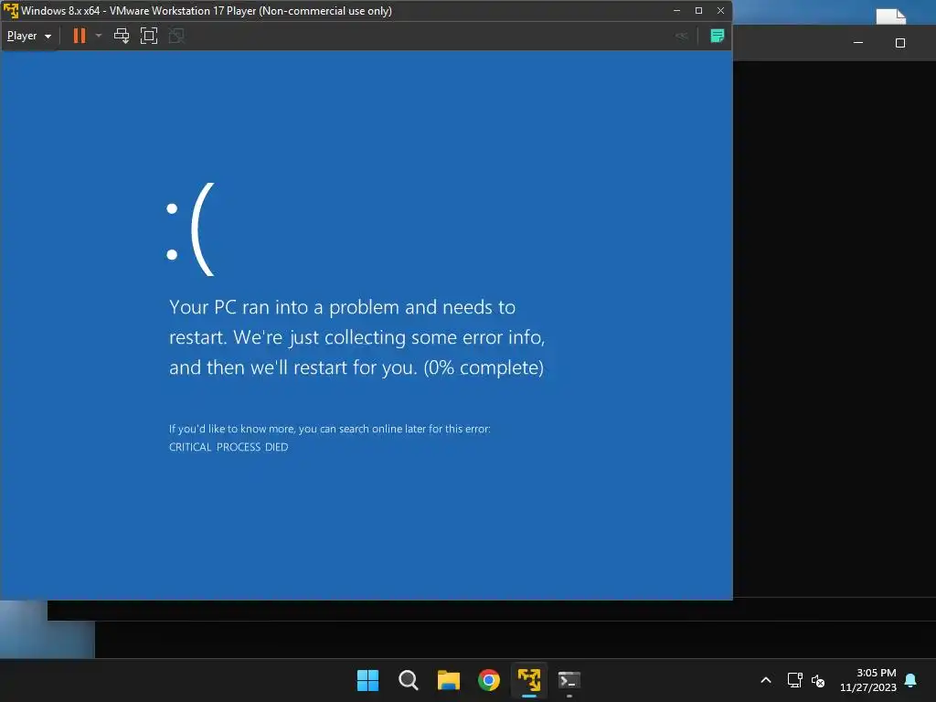Minimize the background dark window

coord(857,43)
